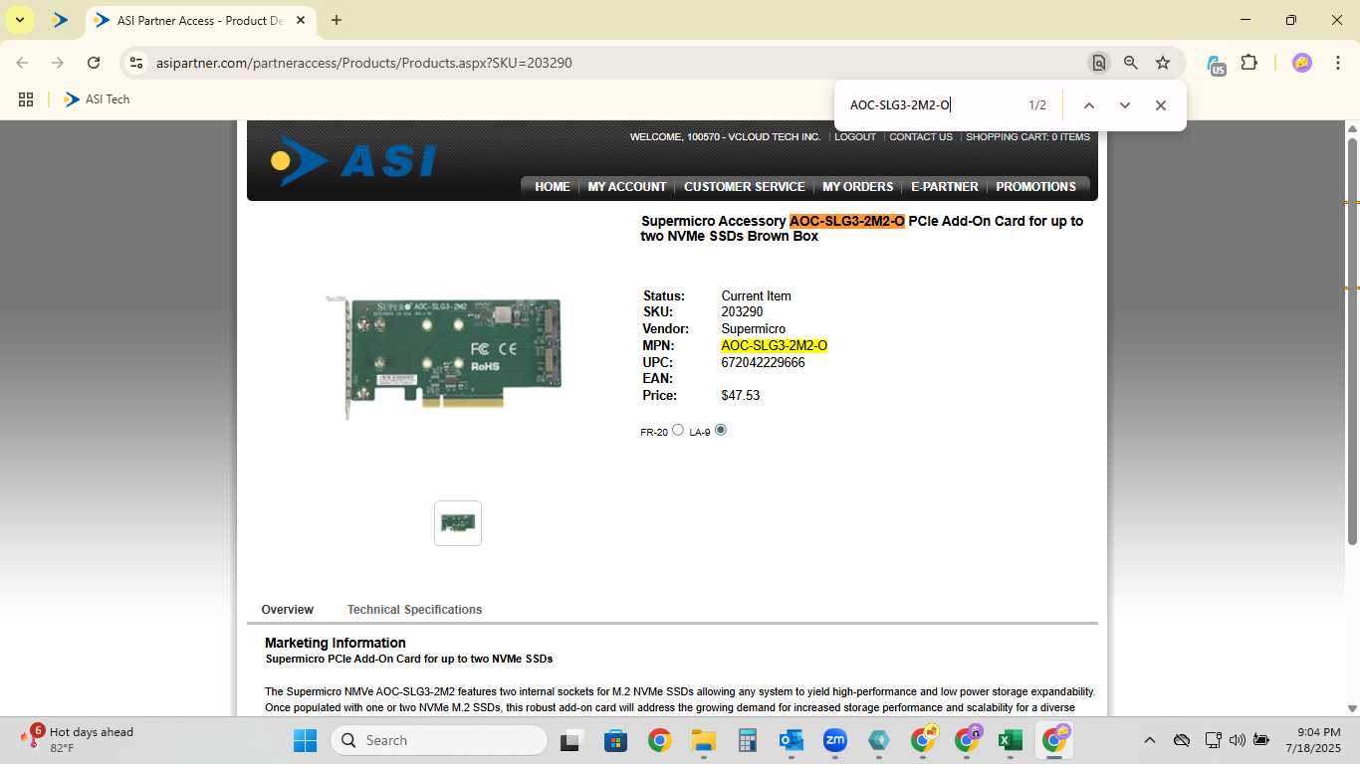Open the PROMOTIONS menu item
This screenshot has width=1360, height=764.
click(1036, 187)
